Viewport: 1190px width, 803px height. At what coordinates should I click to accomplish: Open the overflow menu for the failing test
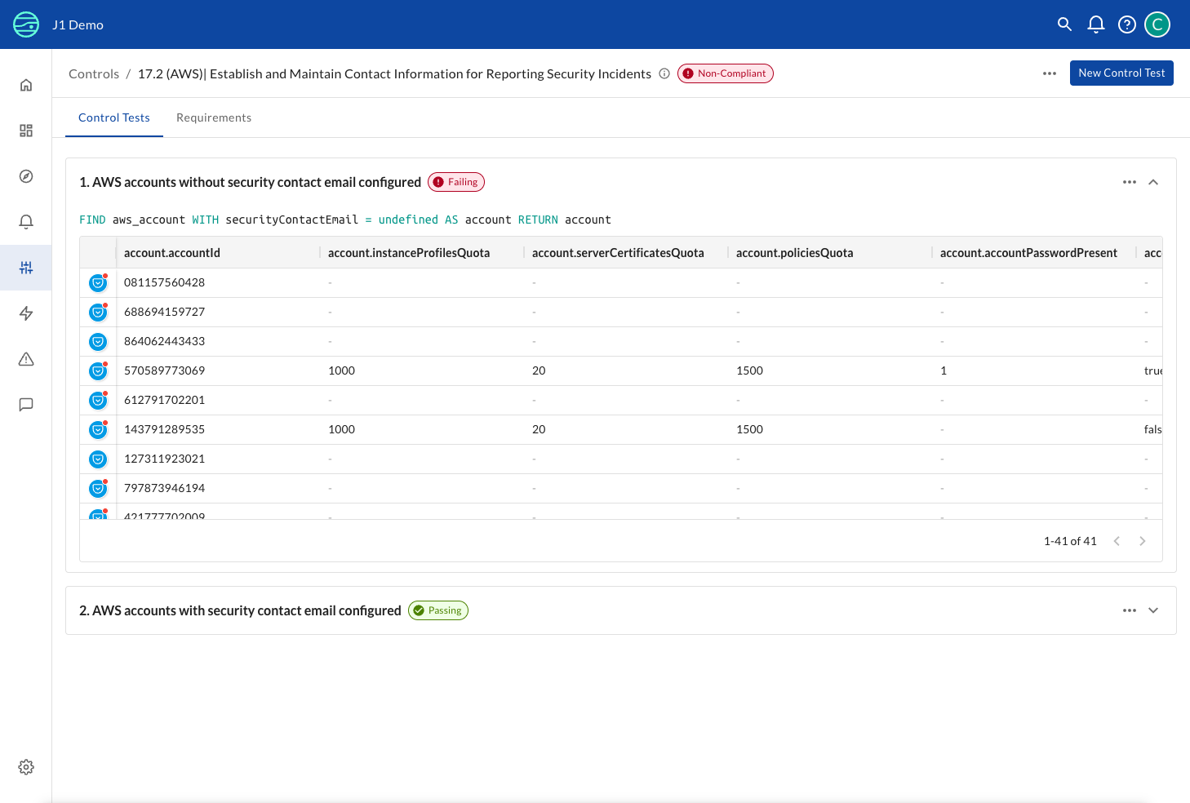tap(1130, 182)
